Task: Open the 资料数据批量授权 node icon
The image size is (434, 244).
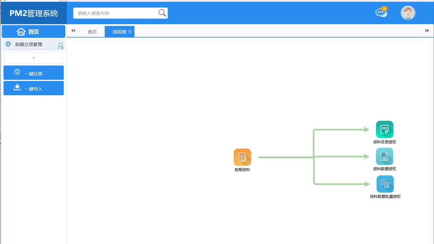Action: tap(385, 184)
